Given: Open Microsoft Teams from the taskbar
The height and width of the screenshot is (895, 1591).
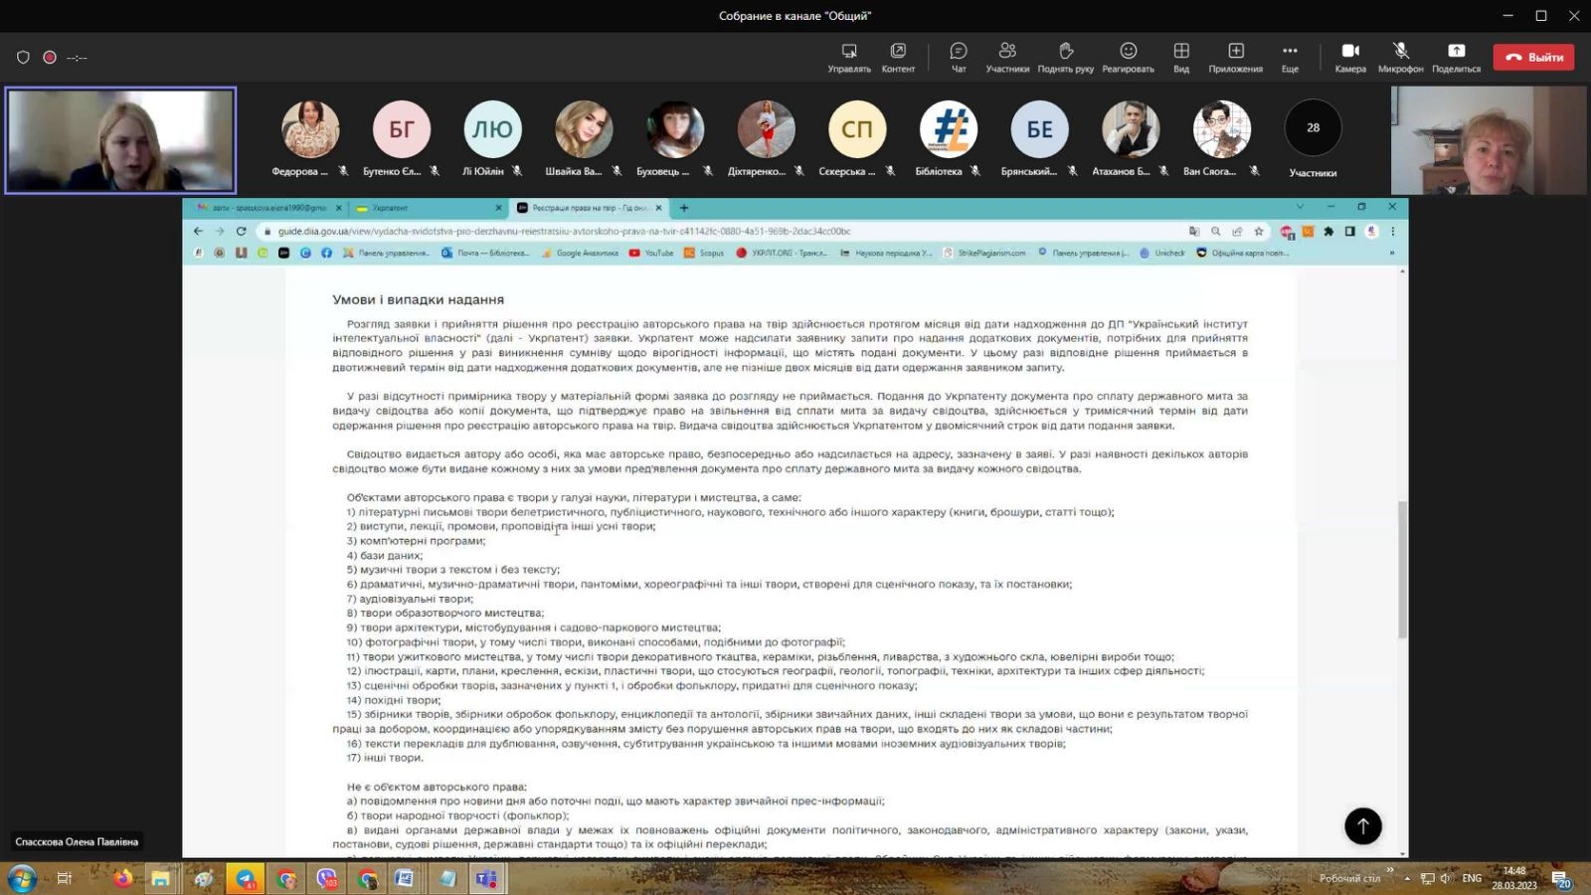Looking at the screenshot, I should pos(486,878).
